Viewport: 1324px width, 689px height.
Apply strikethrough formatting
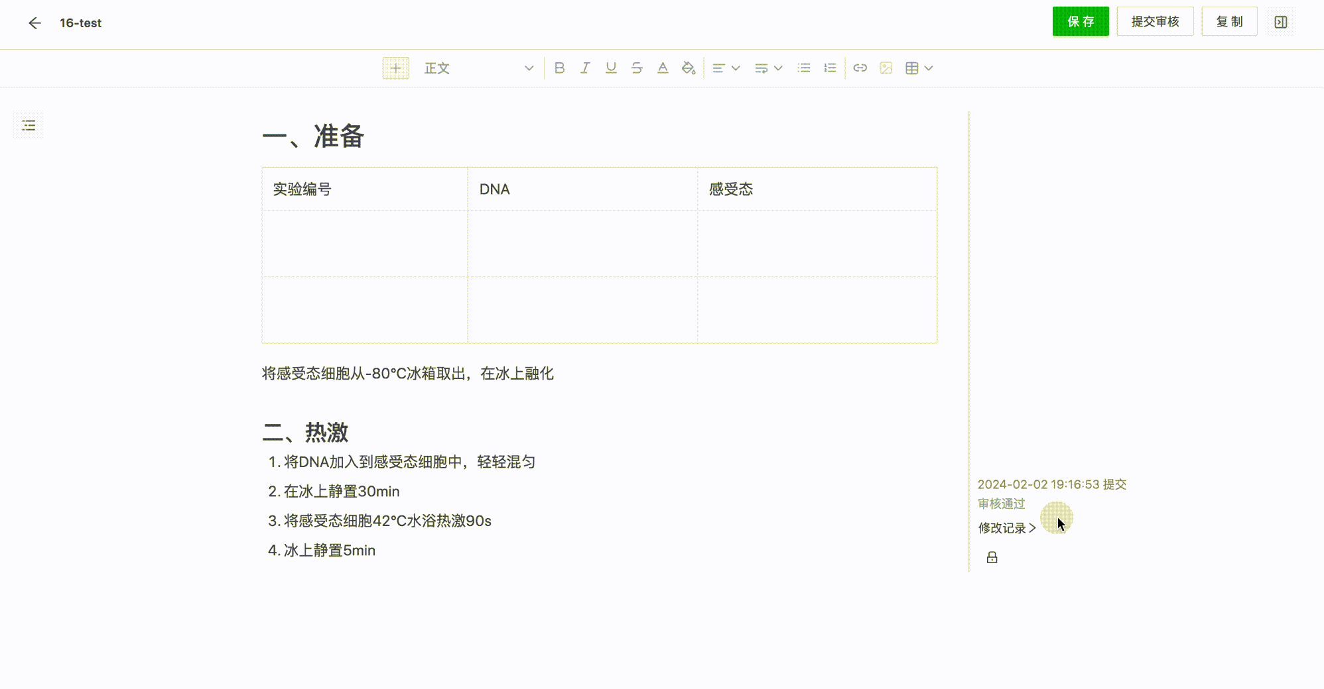click(637, 68)
